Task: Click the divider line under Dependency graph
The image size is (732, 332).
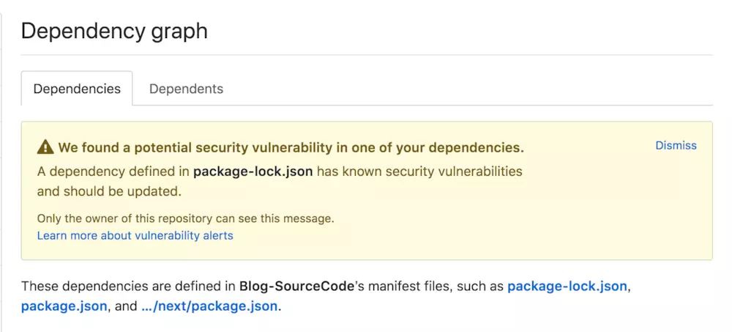Action: [x=367, y=55]
